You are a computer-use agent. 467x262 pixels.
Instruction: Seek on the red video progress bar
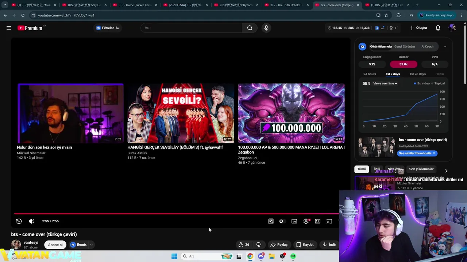pyautogui.click(x=177, y=214)
